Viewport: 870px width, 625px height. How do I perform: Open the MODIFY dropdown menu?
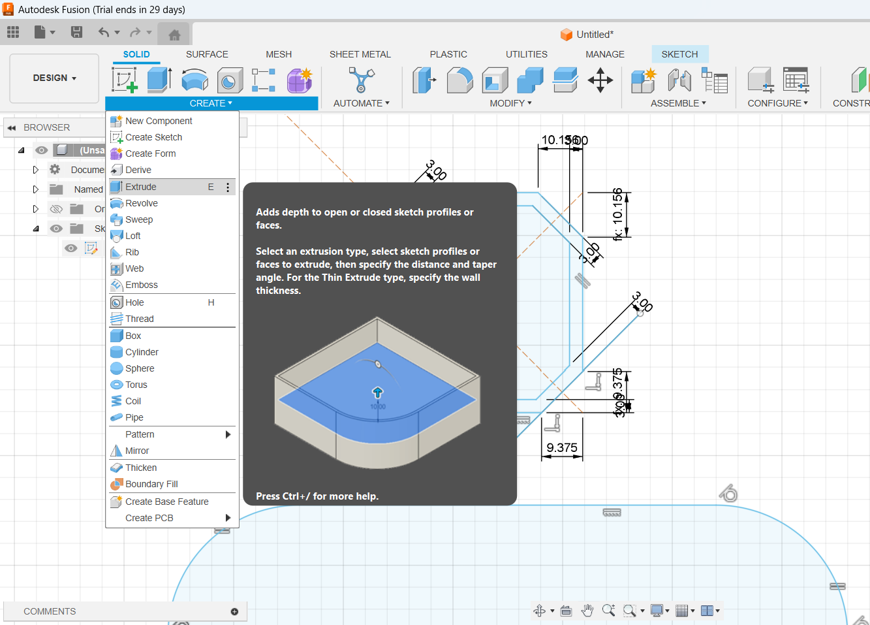[510, 103]
